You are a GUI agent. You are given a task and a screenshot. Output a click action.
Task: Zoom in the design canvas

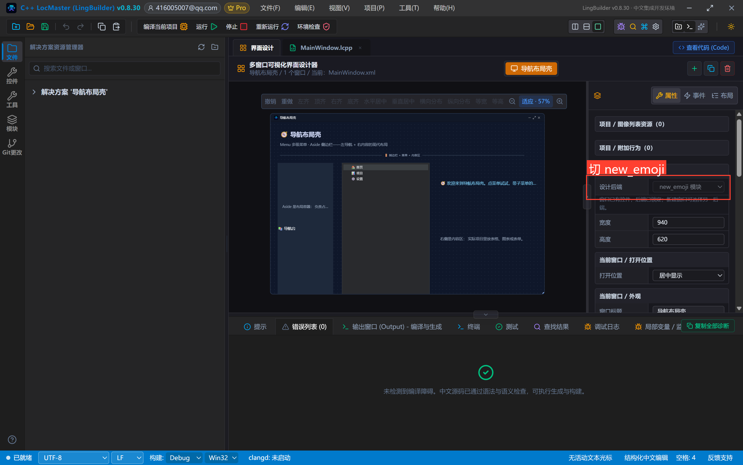pos(559,102)
